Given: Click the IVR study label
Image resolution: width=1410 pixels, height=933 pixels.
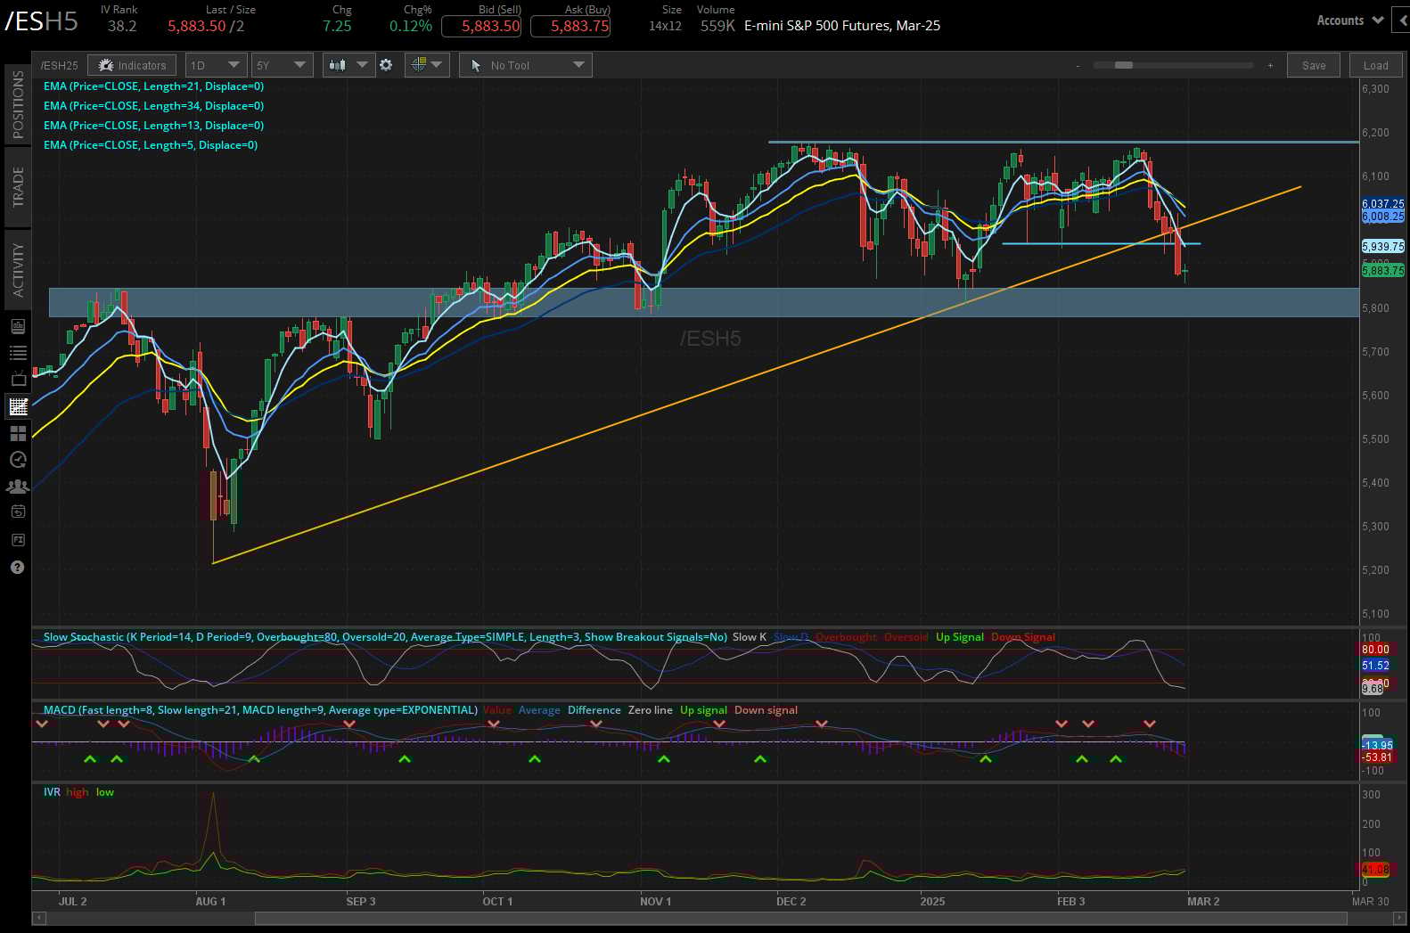Looking at the screenshot, I should click(52, 792).
